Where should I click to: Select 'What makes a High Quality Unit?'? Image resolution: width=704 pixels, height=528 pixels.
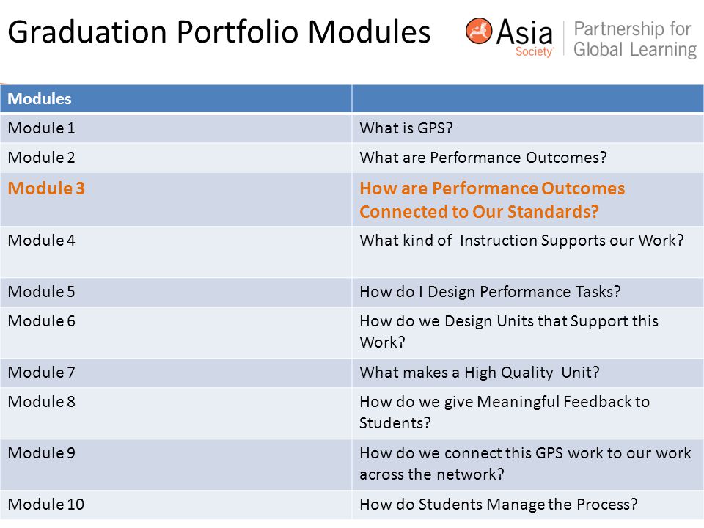(x=480, y=373)
